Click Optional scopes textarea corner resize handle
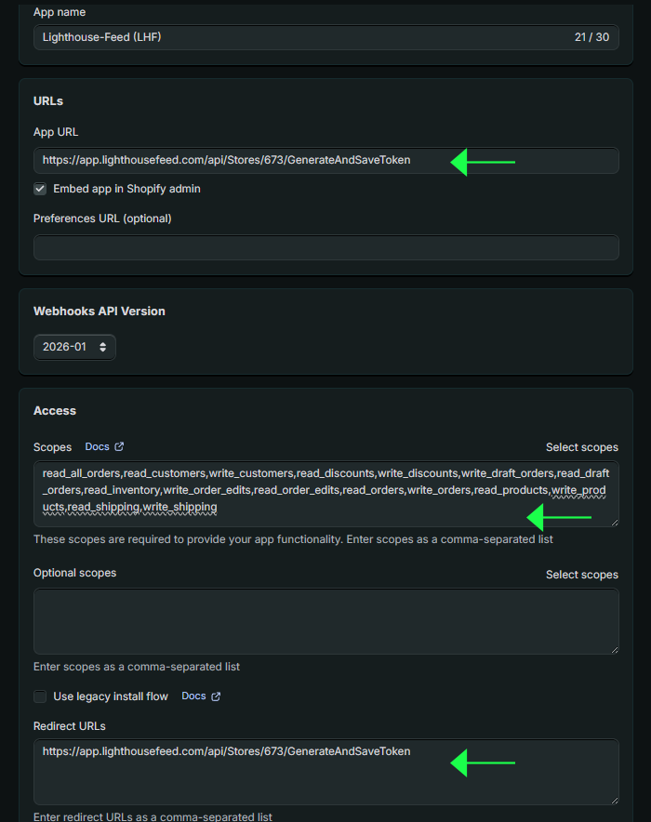The image size is (651, 822). click(x=615, y=650)
